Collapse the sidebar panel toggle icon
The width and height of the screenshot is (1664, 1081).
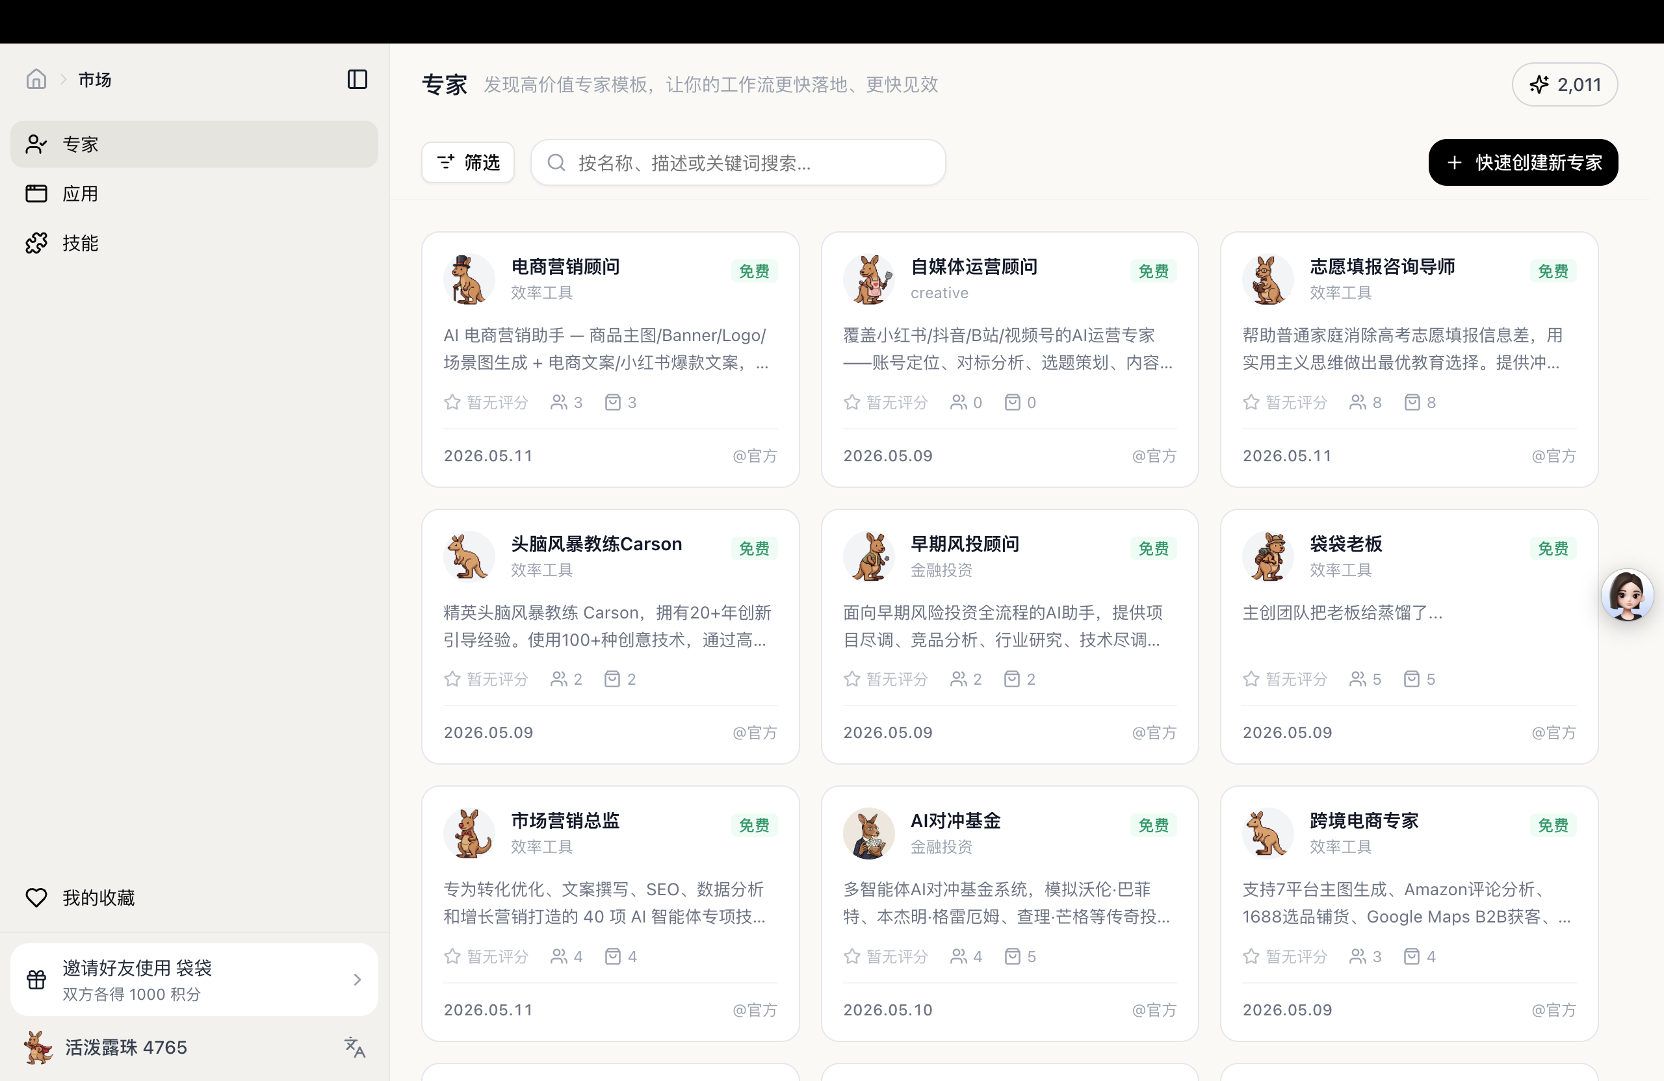tap(357, 80)
